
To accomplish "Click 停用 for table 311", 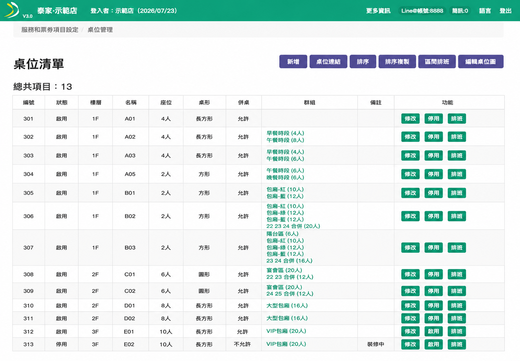I will [433, 318].
